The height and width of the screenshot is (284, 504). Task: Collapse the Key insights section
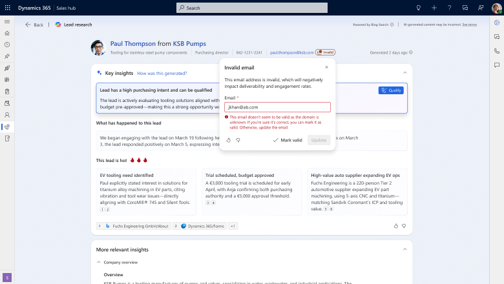click(404, 73)
